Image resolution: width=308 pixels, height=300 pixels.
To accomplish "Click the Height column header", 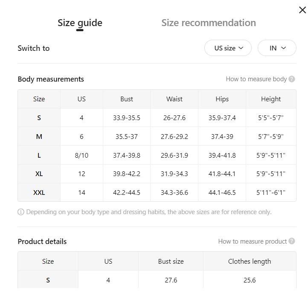I will pos(271,99).
